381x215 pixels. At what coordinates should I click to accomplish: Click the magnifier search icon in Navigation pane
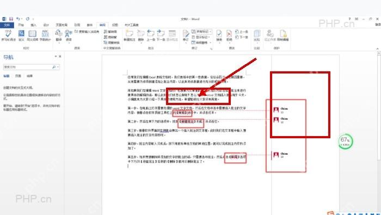click(x=54, y=67)
